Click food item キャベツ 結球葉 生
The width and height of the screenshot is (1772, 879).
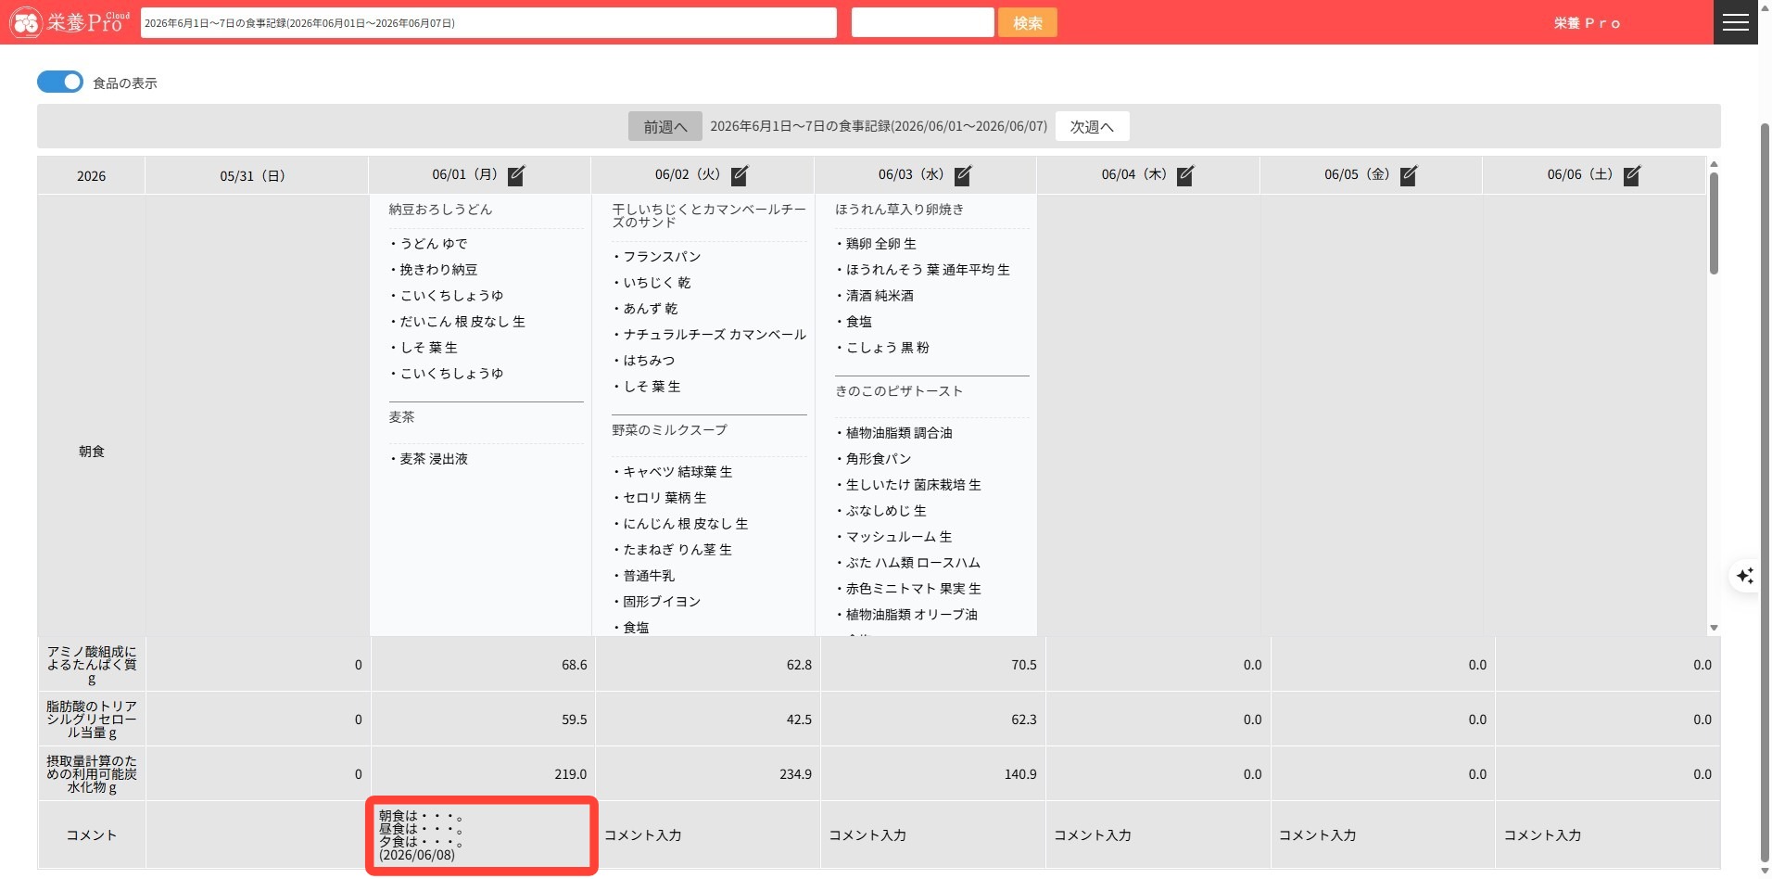(x=677, y=472)
